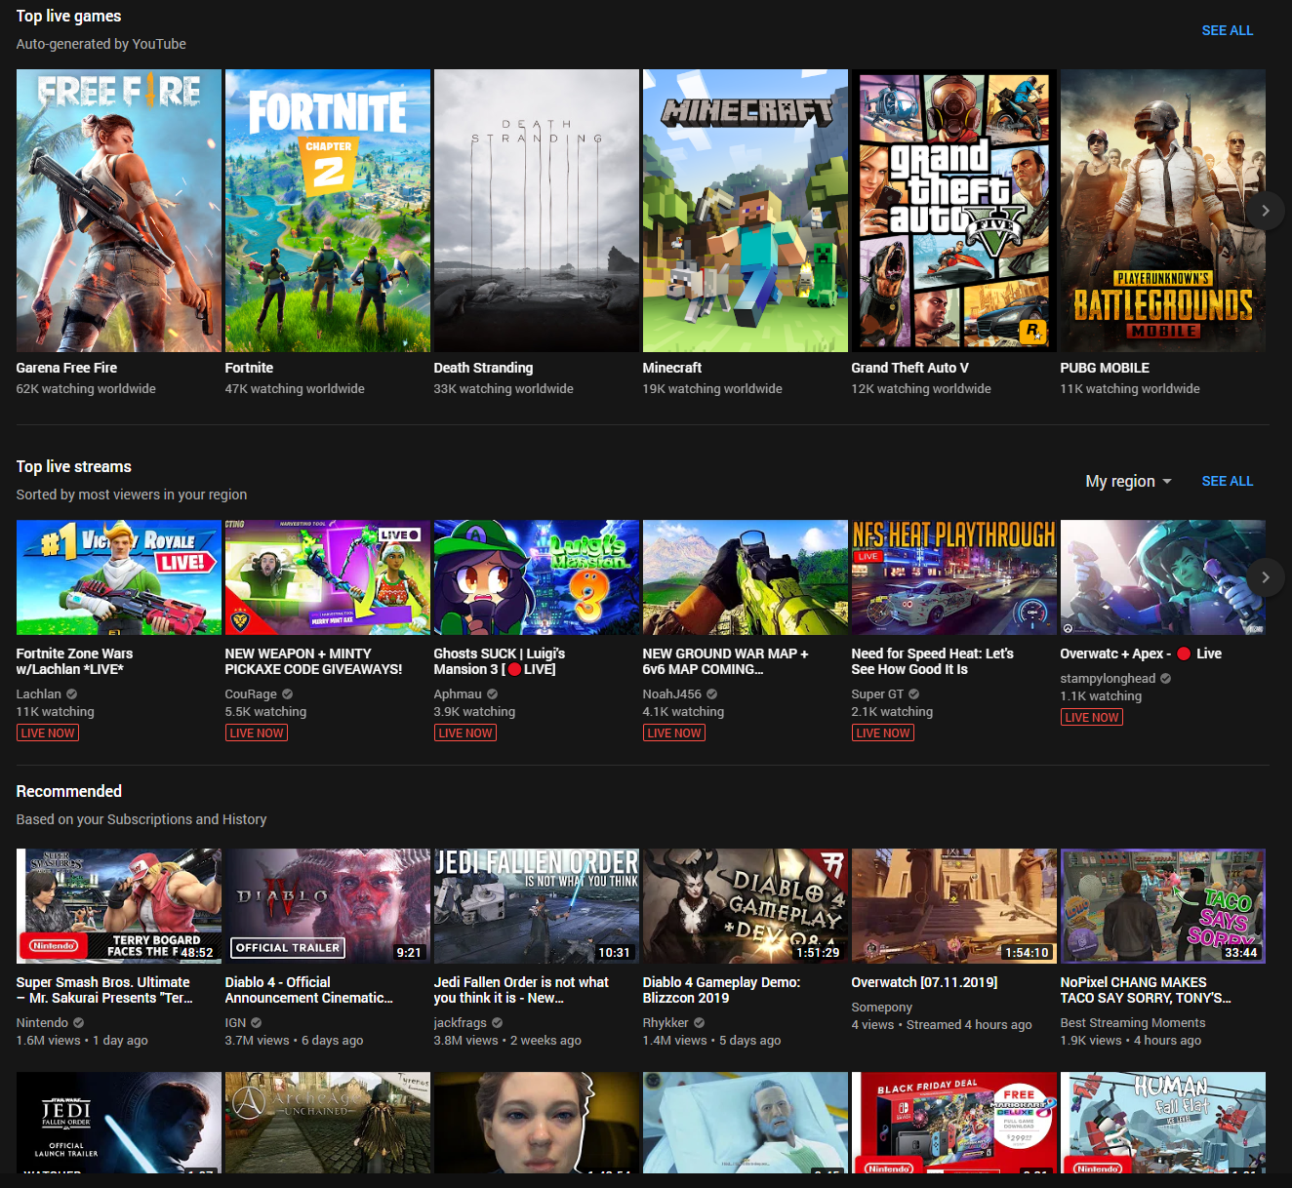The width and height of the screenshot is (1292, 1188).
Task: Play the Terry Bogard Smash Bros thumbnail
Action: tap(119, 906)
